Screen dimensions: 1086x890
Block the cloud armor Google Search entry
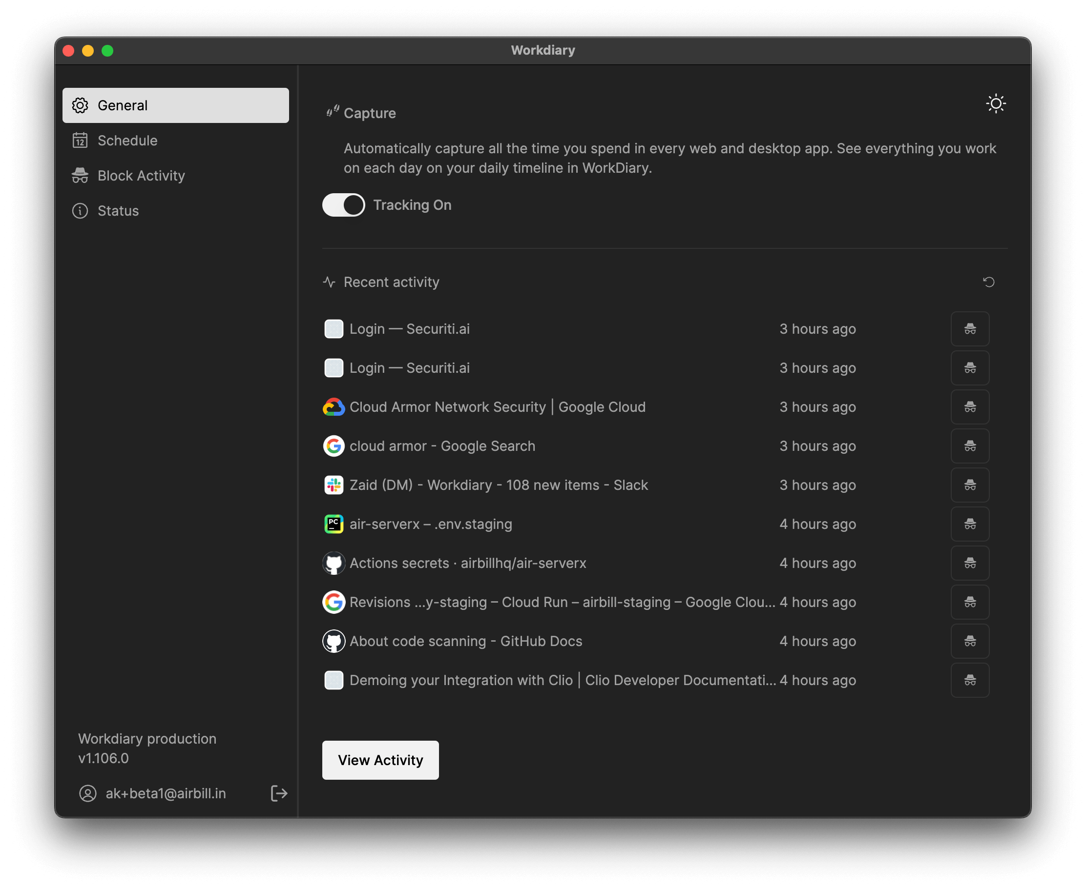[970, 446]
